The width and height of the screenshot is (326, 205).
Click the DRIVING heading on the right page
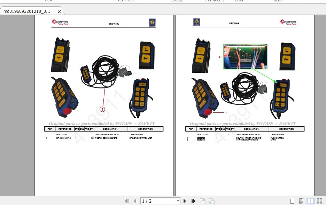234,23
